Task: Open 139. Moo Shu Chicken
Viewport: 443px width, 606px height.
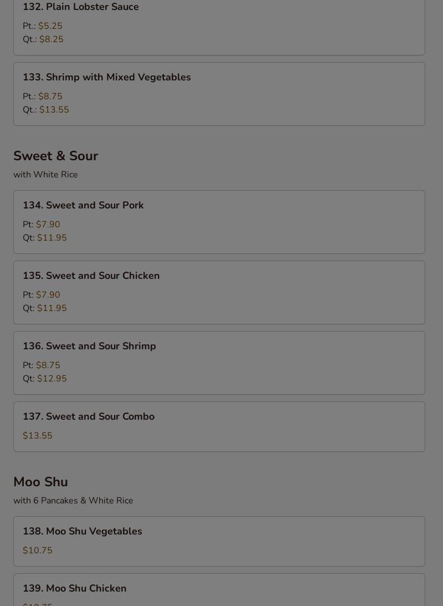Action: [75, 588]
